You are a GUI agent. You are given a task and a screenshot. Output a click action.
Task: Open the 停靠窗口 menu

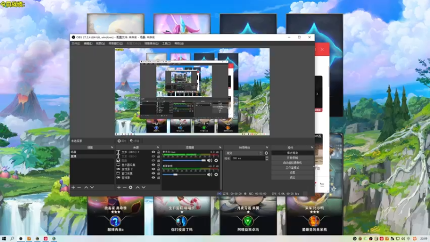click(116, 44)
